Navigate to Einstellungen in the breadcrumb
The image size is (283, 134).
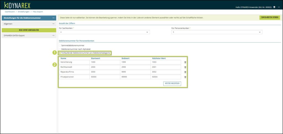tap(23, 12)
